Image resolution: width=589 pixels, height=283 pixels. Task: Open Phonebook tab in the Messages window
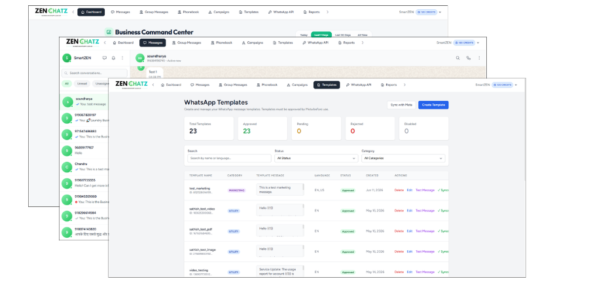[221, 43]
